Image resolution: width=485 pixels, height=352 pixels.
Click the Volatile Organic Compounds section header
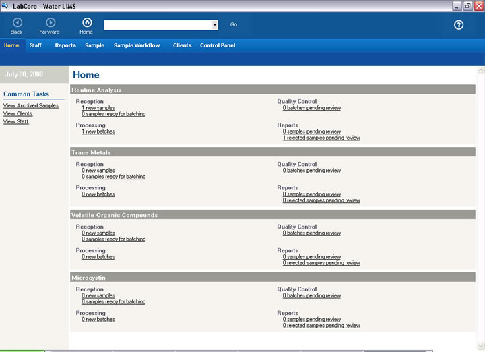point(273,214)
